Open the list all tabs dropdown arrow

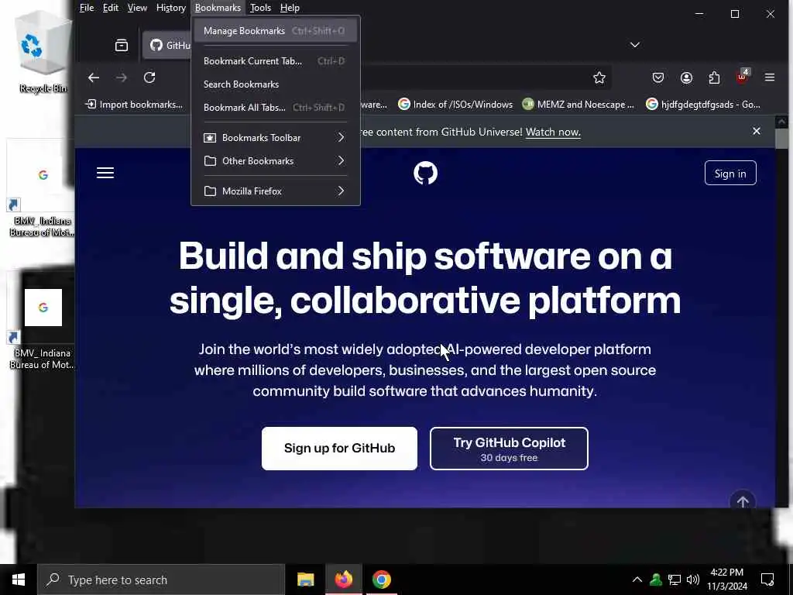click(x=635, y=45)
